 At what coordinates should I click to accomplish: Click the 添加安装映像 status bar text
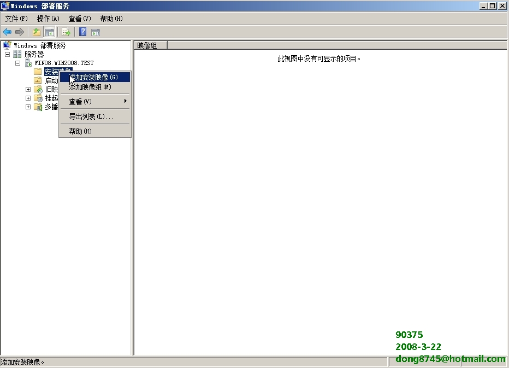[x=23, y=362]
